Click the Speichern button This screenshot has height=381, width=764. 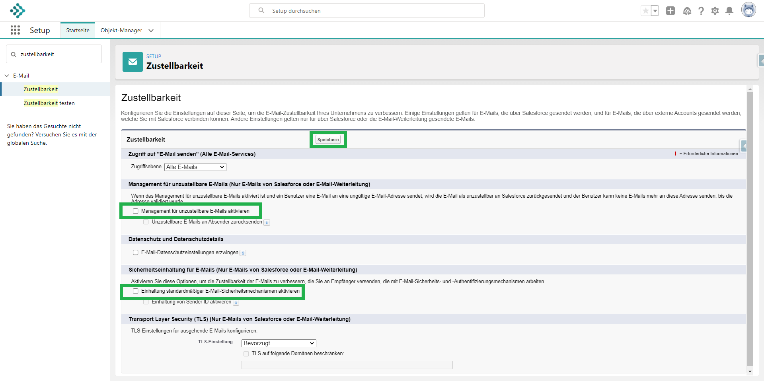tap(328, 140)
